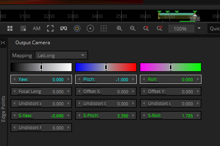Screen dimensions: 220x146
Task: Increase Pitch with right arrow
Action: pos(133,79)
